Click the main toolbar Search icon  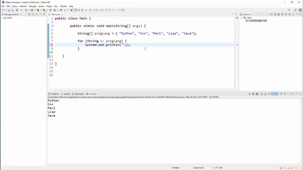coord(65,10)
